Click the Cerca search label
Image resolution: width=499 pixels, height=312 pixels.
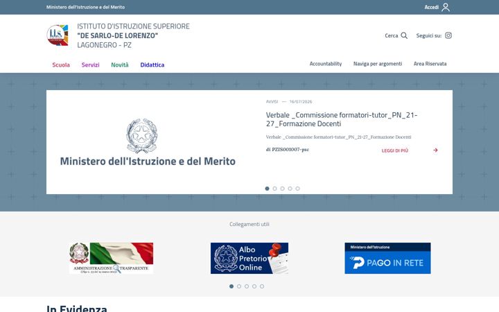click(391, 35)
